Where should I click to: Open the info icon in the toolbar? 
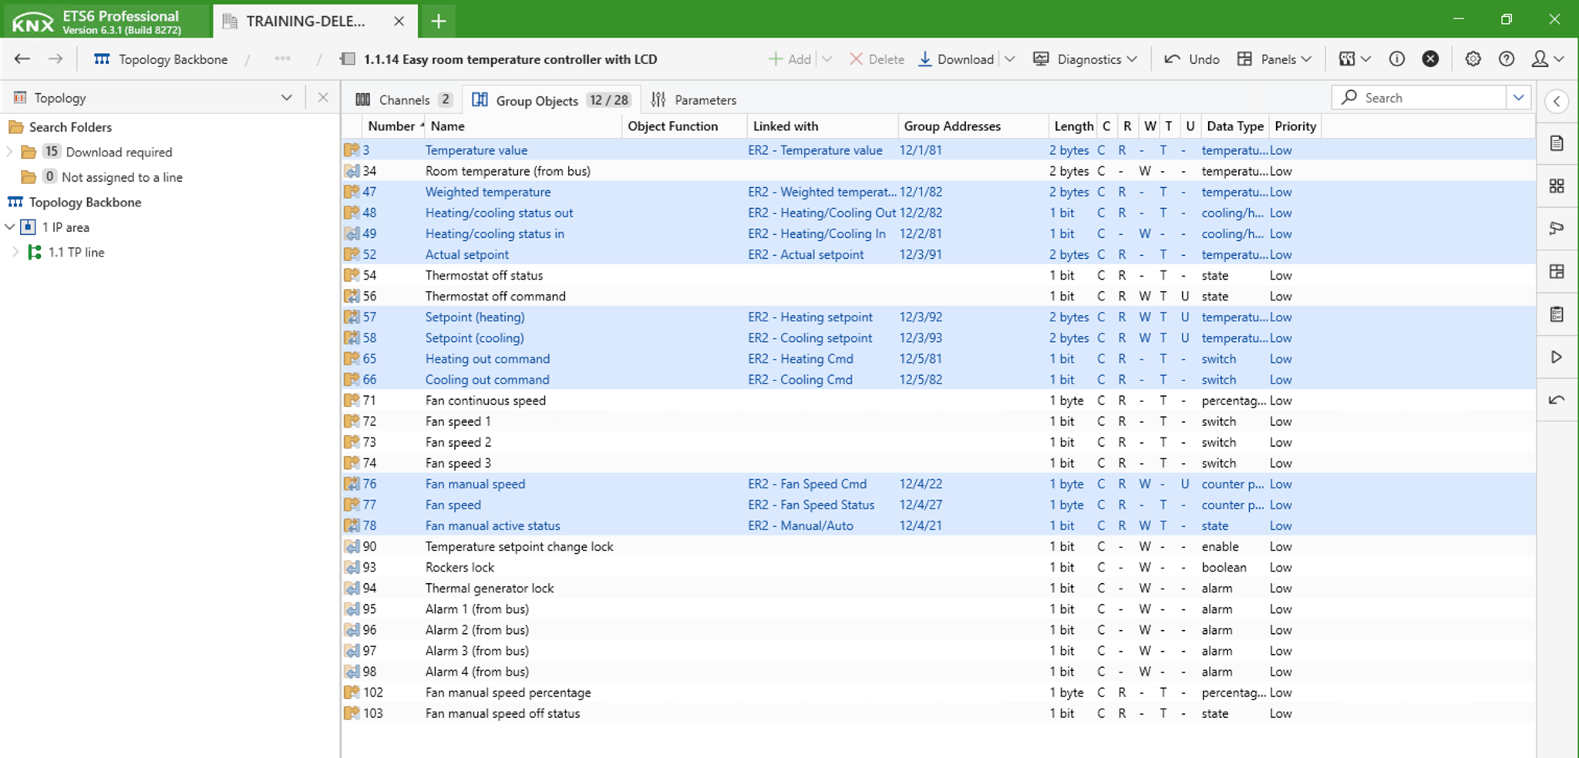coord(1397,59)
